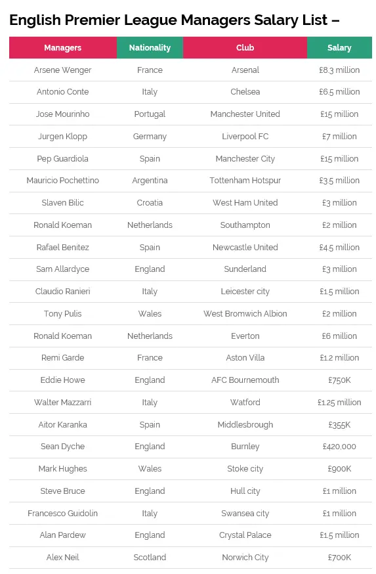The width and height of the screenshot is (376, 574).
Task: Select the Arsene Wenger manager cell
Action: pyautogui.click(x=62, y=70)
